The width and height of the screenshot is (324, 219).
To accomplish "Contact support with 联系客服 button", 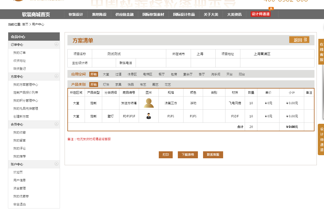I will click(213, 155).
